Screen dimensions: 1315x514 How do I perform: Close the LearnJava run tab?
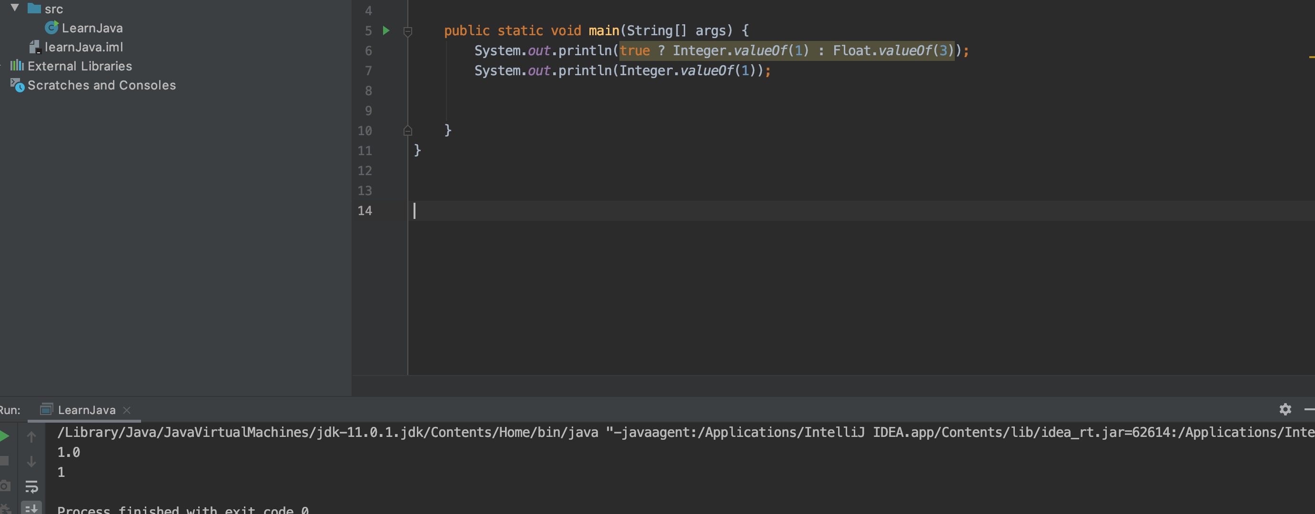tap(127, 410)
